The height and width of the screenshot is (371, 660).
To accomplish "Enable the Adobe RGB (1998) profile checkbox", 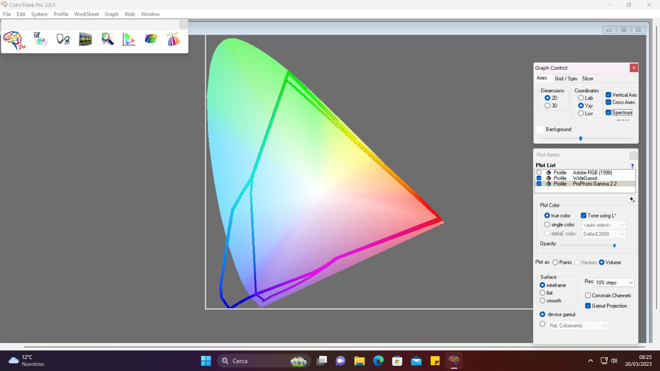I will 539,173.
